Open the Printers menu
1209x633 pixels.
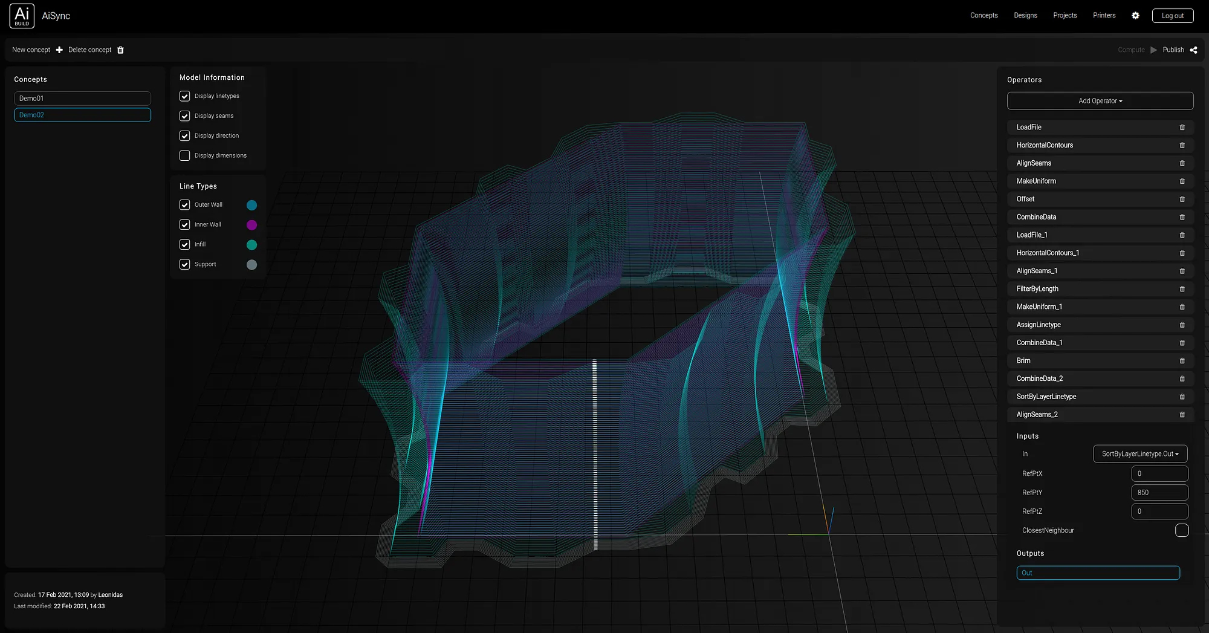click(x=1104, y=15)
